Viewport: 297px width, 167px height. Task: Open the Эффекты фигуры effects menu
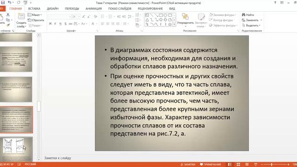[223, 26]
